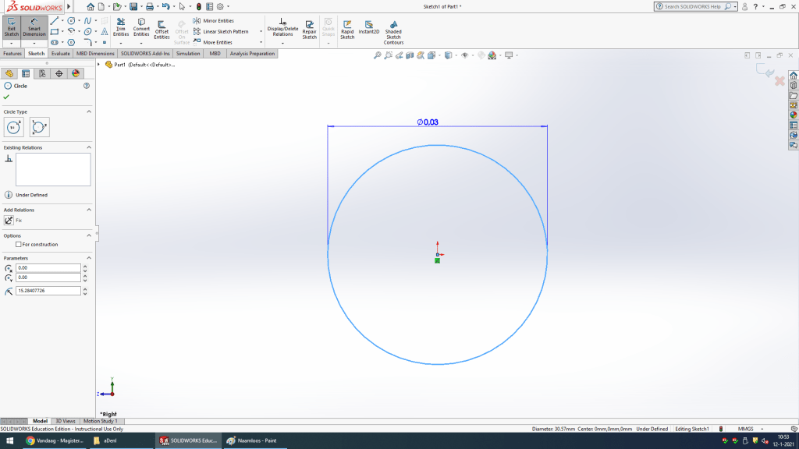Enable the For construction checkbox

coord(19,245)
